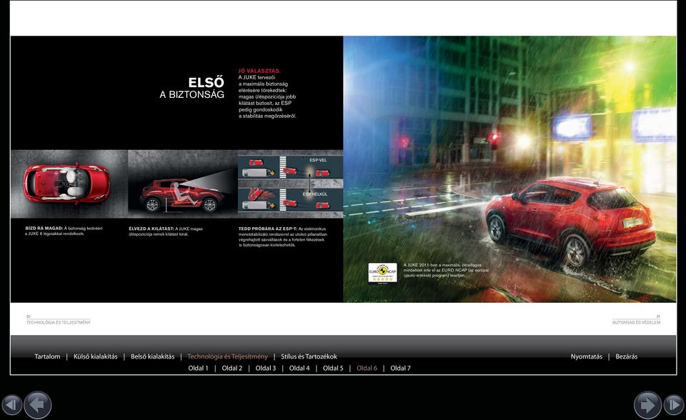Select the Technológia és Teljesítmény section

(x=227, y=356)
